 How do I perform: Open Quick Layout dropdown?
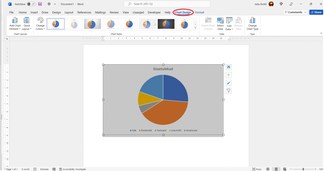[27, 24]
